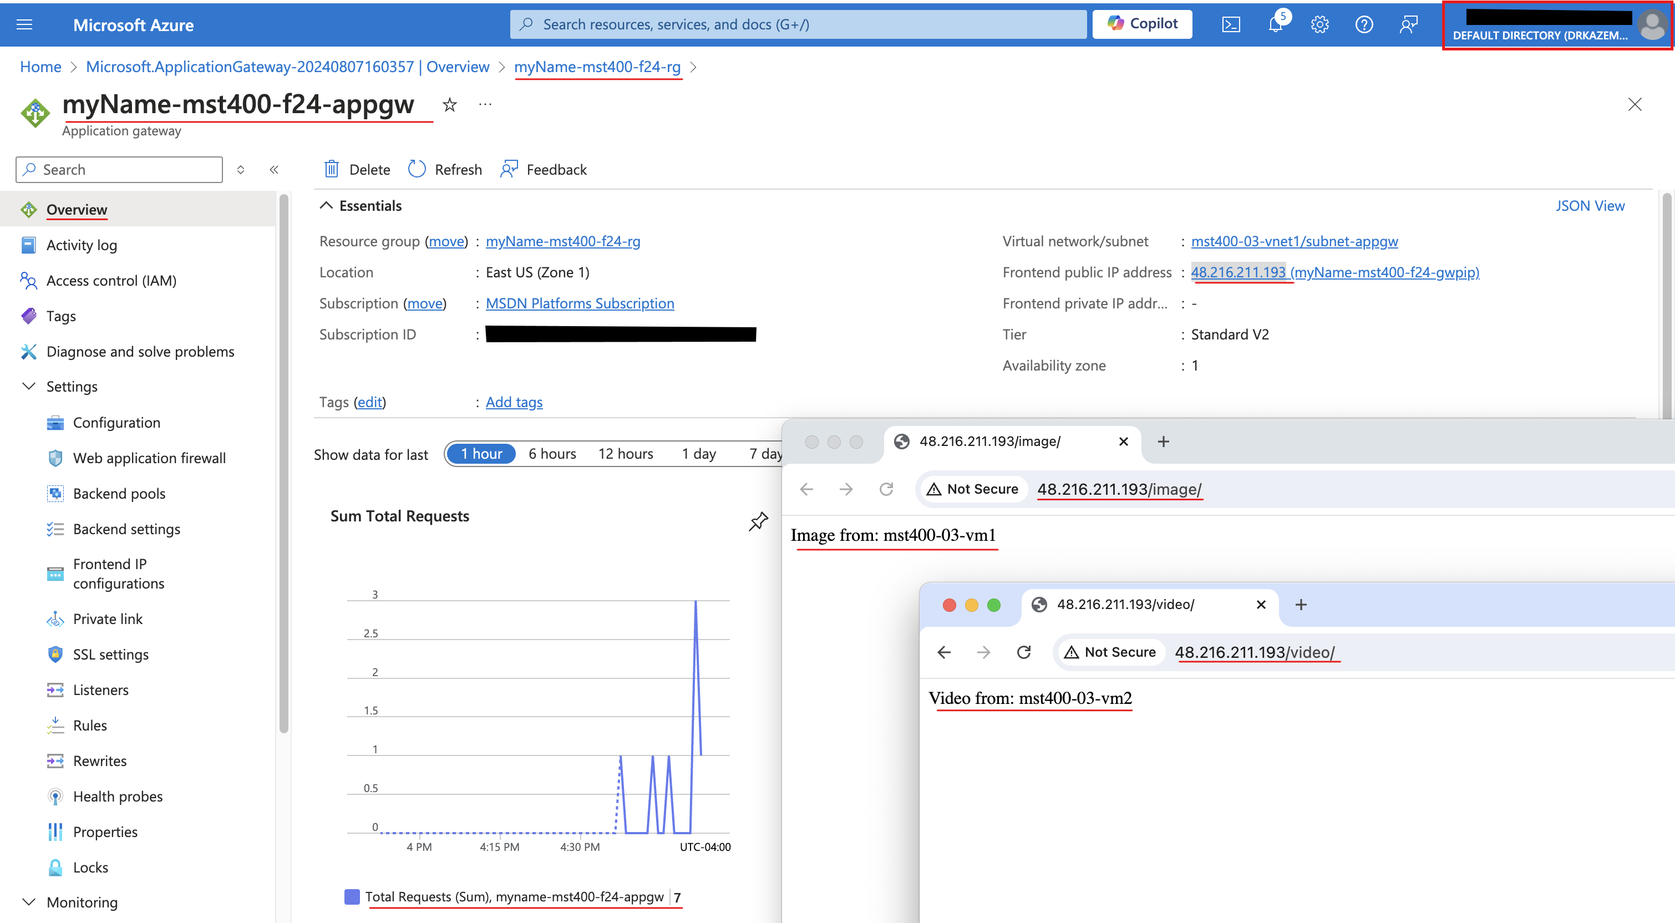The height and width of the screenshot is (923, 1675).
Task: Open the notifications bell
Action: point(1276,25)
